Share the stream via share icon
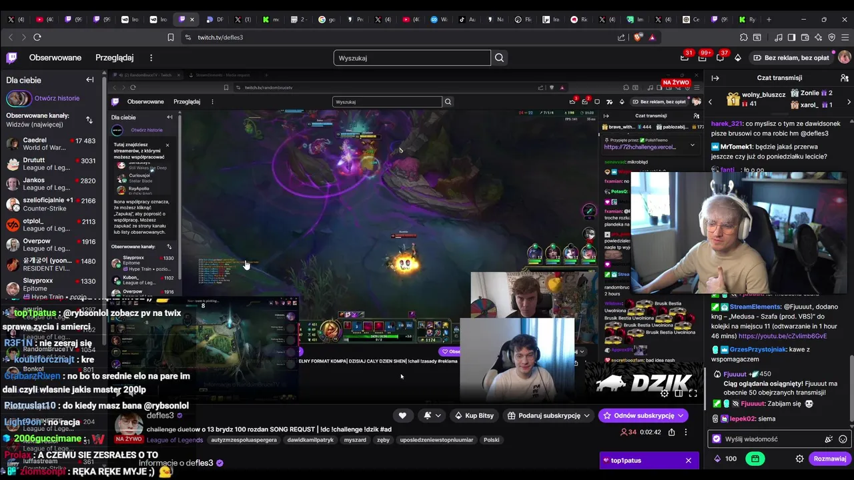The height and width of the screenshot is (480, 854). 672,432
